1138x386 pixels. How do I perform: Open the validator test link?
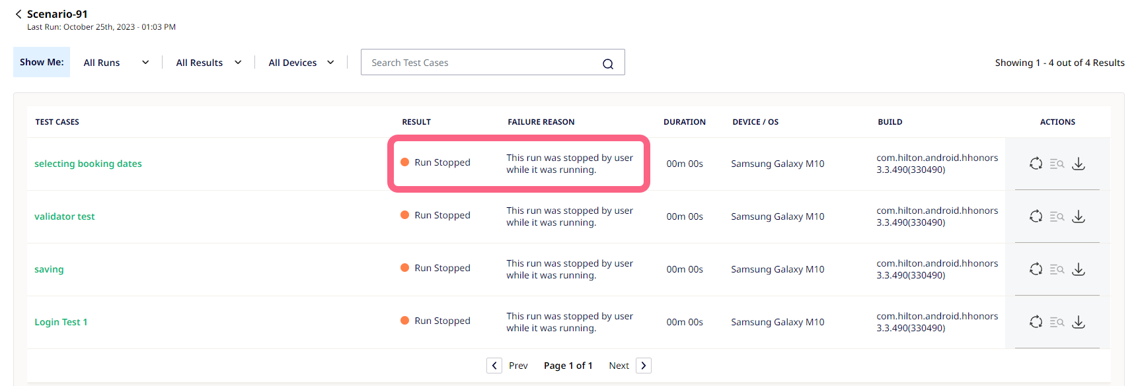point(65,216)
